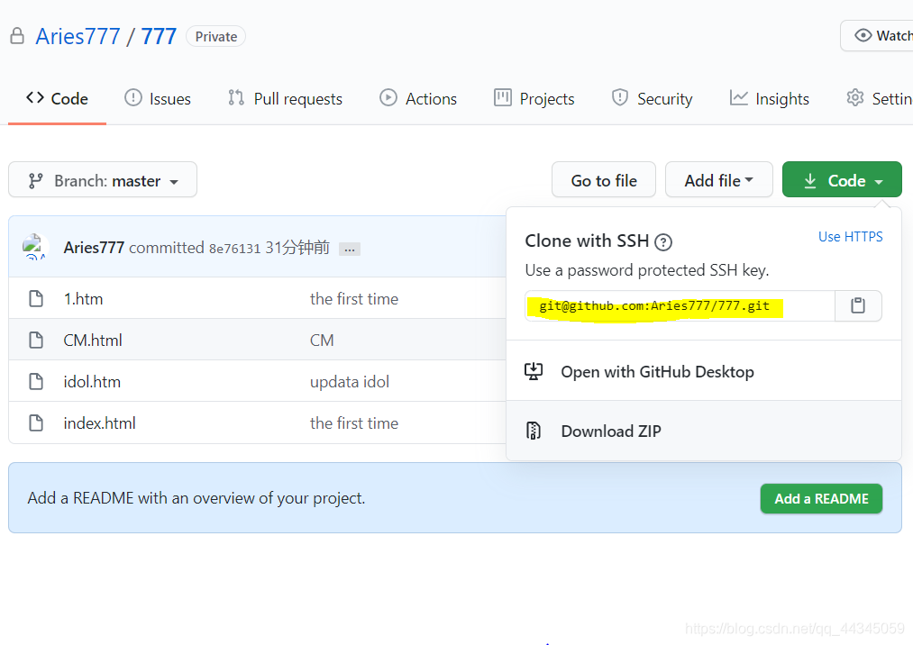Open file CM.html
The width and height of the screenshot is (913, 645).
pos(93,340)
